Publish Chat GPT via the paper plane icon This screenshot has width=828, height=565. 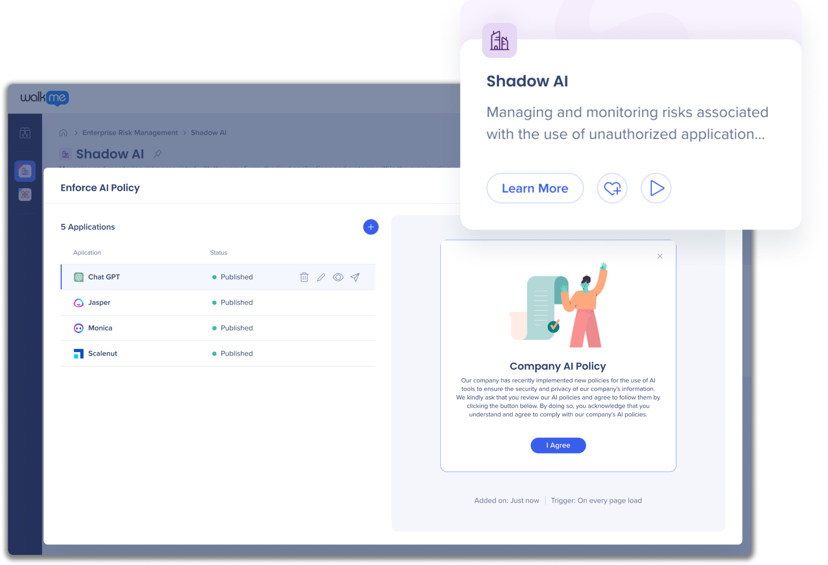[x=355, y=277]
